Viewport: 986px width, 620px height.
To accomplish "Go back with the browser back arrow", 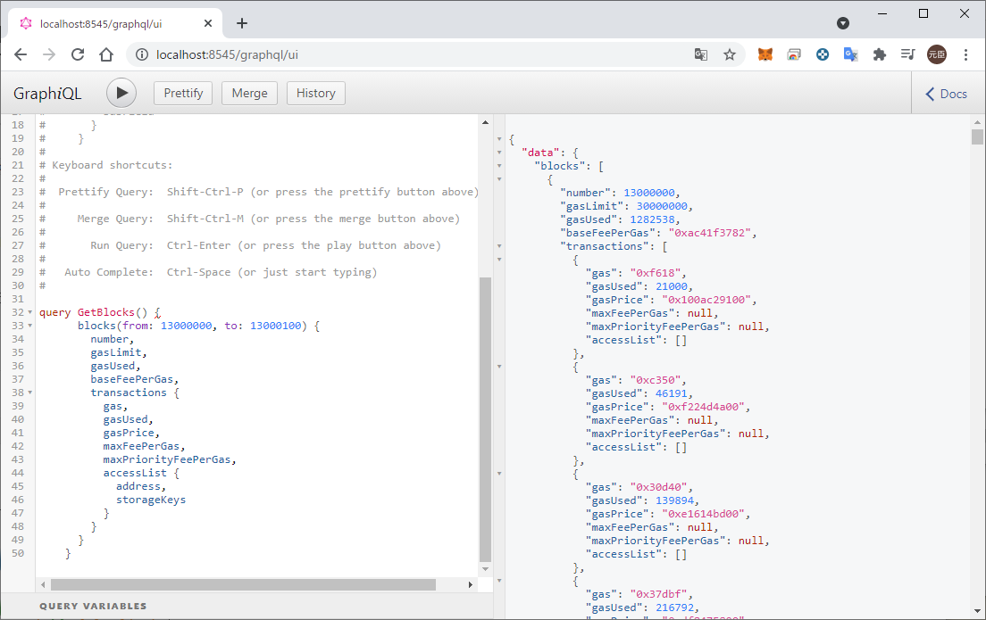I will click(21, 54).
